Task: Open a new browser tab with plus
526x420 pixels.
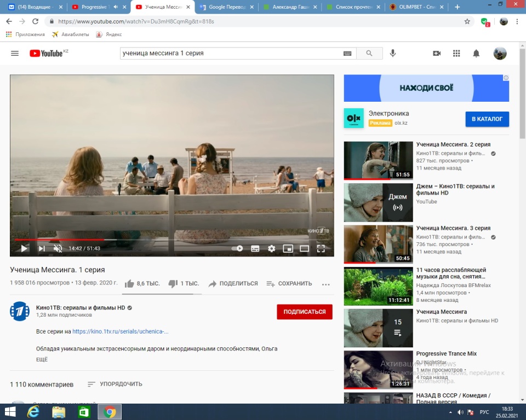Action: (457, 7)
